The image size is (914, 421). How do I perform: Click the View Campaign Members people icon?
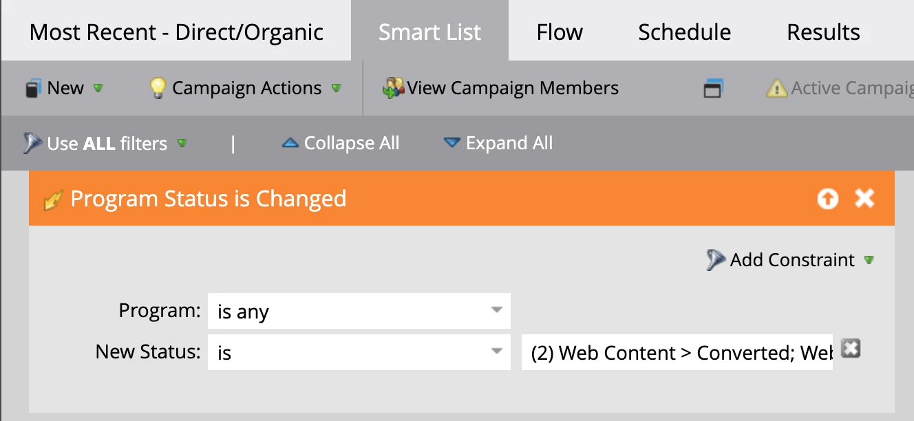click(x=393, y=89)
